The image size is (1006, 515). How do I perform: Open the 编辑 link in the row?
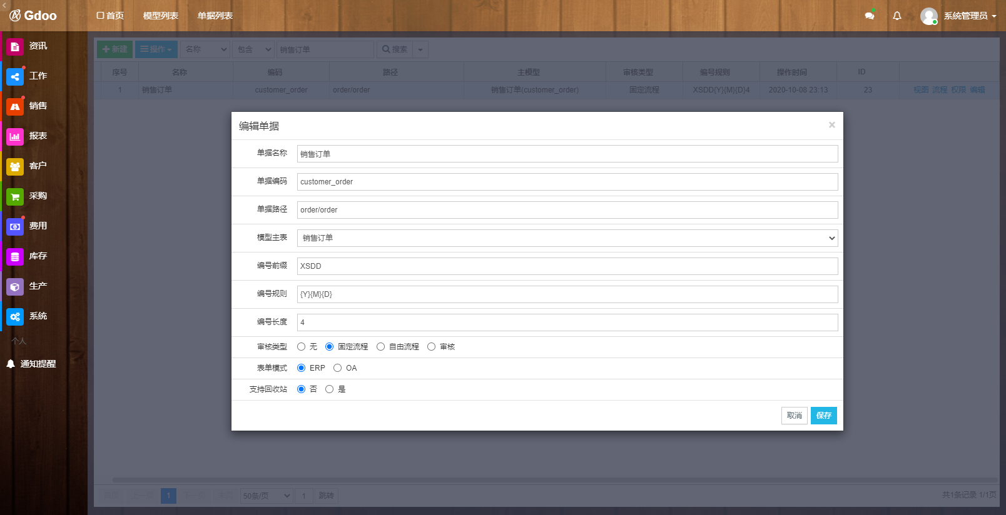click(x=977, y=90)
